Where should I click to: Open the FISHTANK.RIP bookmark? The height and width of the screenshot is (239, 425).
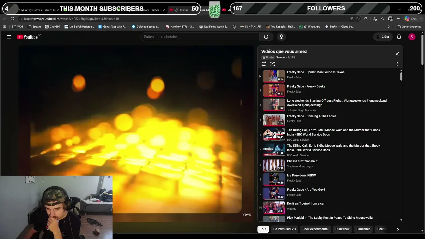click(x=251, y=27)
